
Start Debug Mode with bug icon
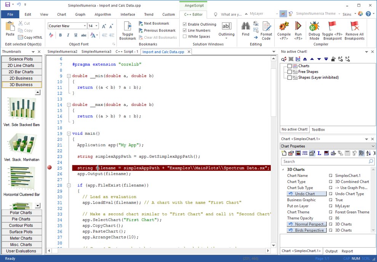coord(314,26)
